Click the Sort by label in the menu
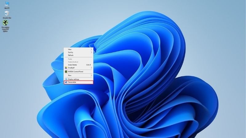 tap(70, 52)
